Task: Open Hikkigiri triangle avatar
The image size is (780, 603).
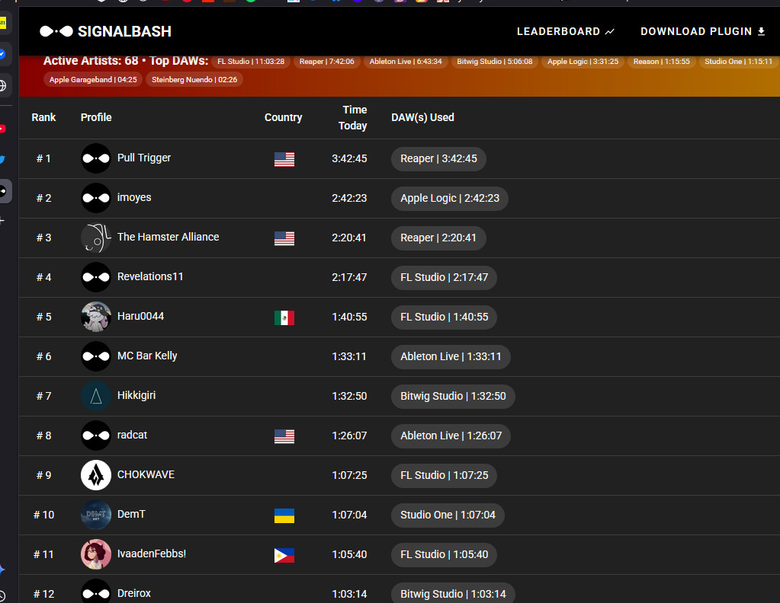Action: pyautogui.click(x=96, y=396)
